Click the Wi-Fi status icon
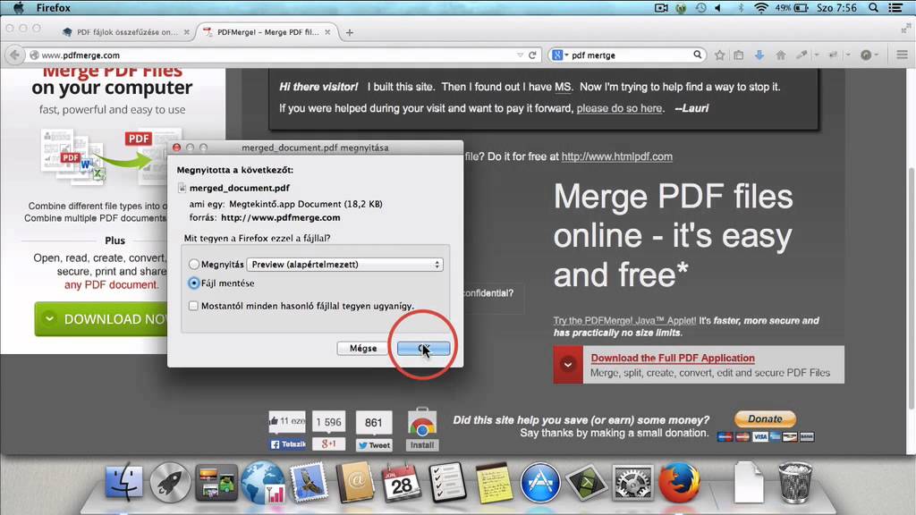The height and width of the screenshot is (515, 916). (x=760, y=7)
